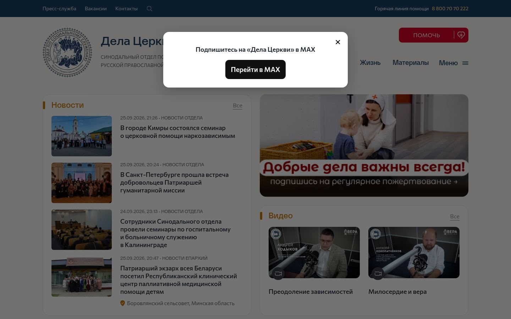Click the search magnifier icon in top bar
Screen dimensions: 511x319
pos(149,9)
